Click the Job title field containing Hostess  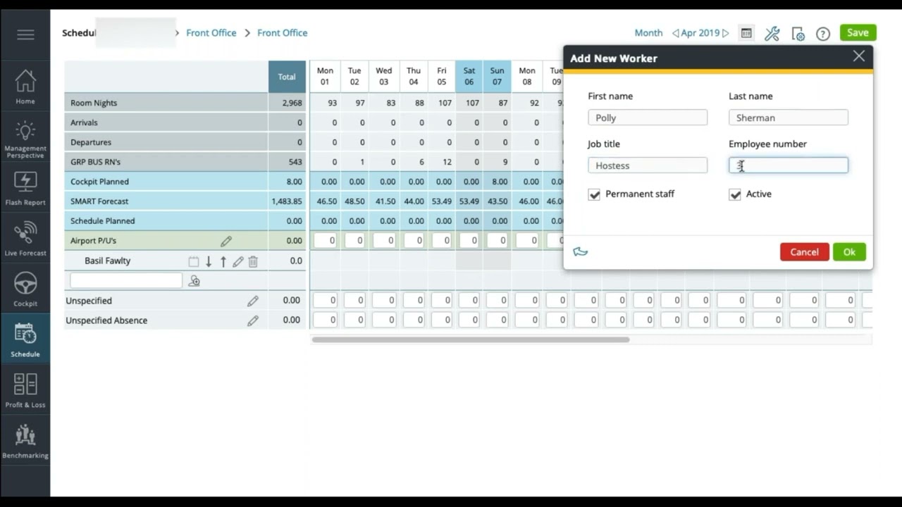(x=648, y=165)
